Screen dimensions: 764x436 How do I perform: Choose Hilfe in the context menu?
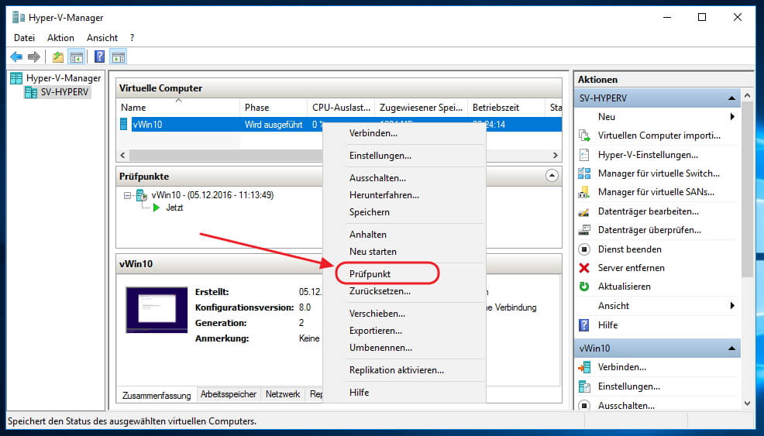pos(404,392)
